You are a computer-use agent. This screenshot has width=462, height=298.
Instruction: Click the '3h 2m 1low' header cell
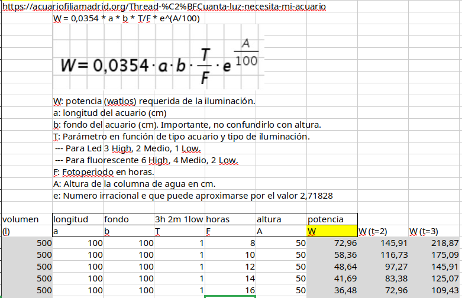pos(179,219)
